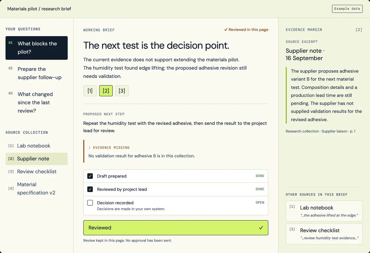Click the [2] marker in Evidence Margin header
Viewport: 370px width, 253px height.
click(359, 30)
